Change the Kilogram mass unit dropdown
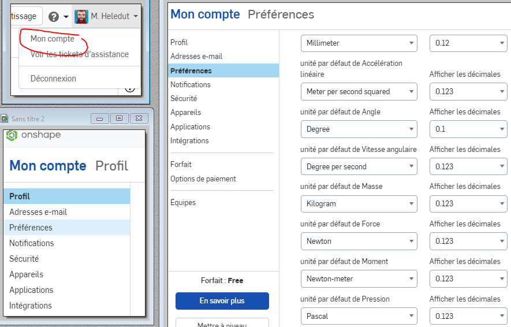511x327 pixels. (359, 204)
